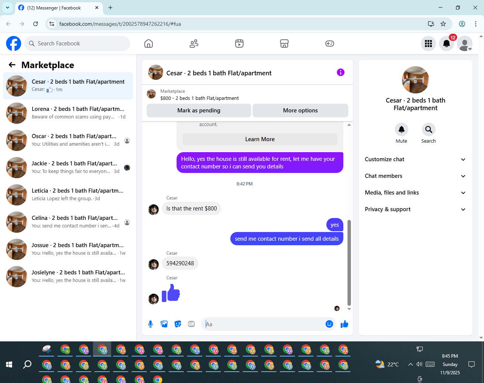
Task: Open Cesar chat header title
Action: tap(219, 73)
